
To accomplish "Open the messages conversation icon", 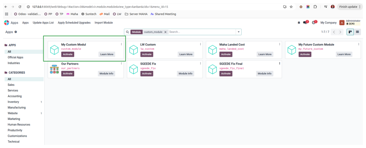I will [x=305, y=23].
